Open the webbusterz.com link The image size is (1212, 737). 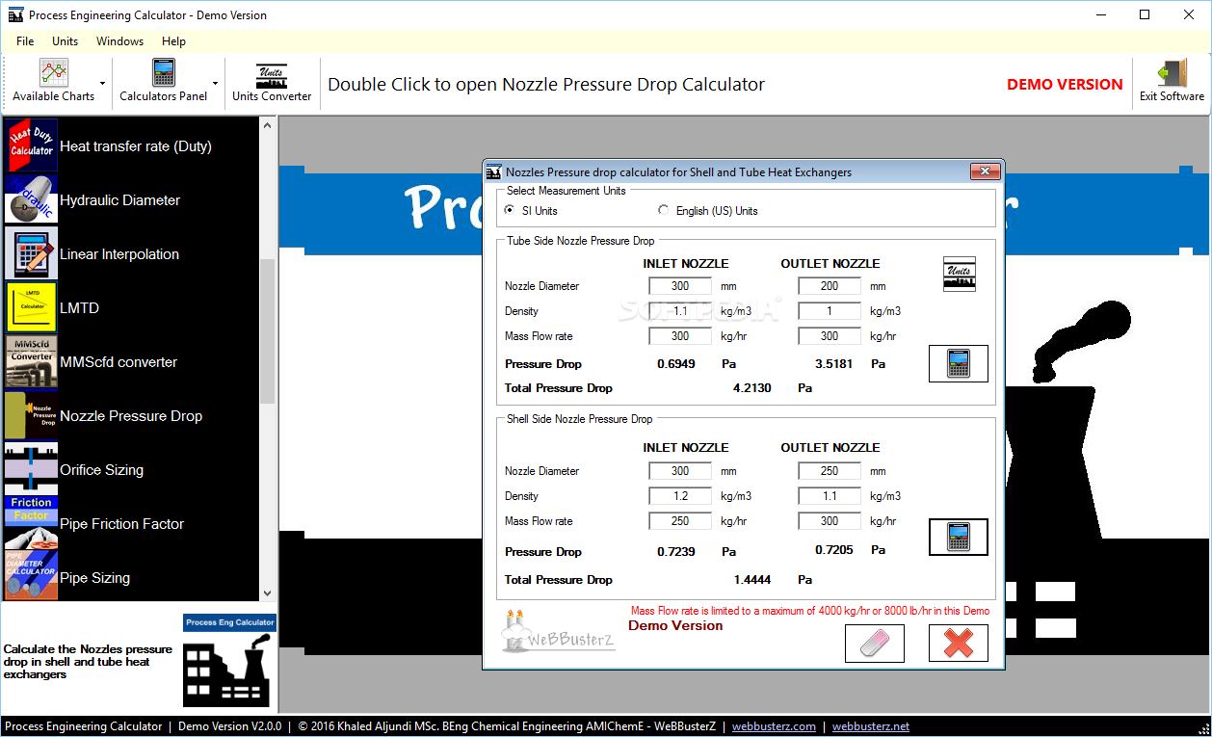coord(774,726)
